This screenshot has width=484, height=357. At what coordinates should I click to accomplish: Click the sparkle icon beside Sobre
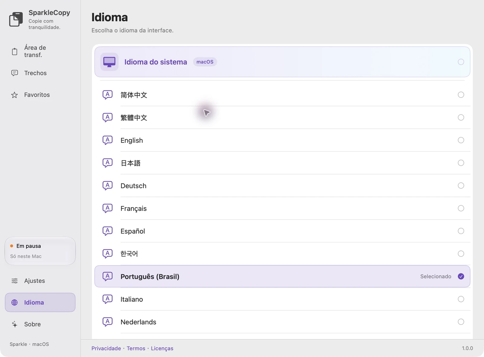pyautogui.click(x=15, y=324)
